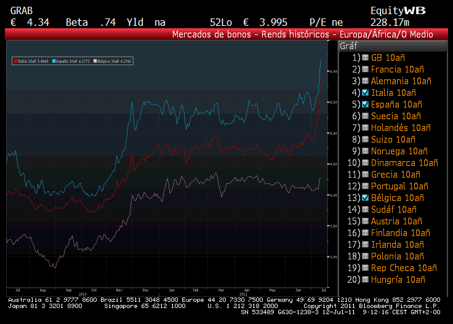Check the Finlandia 10añ box

365,233
